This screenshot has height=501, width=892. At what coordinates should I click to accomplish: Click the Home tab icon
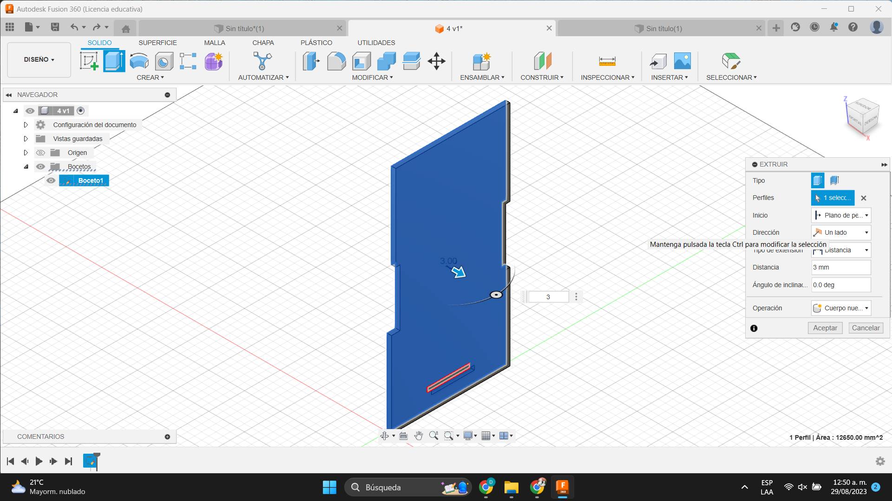[125, 29]
